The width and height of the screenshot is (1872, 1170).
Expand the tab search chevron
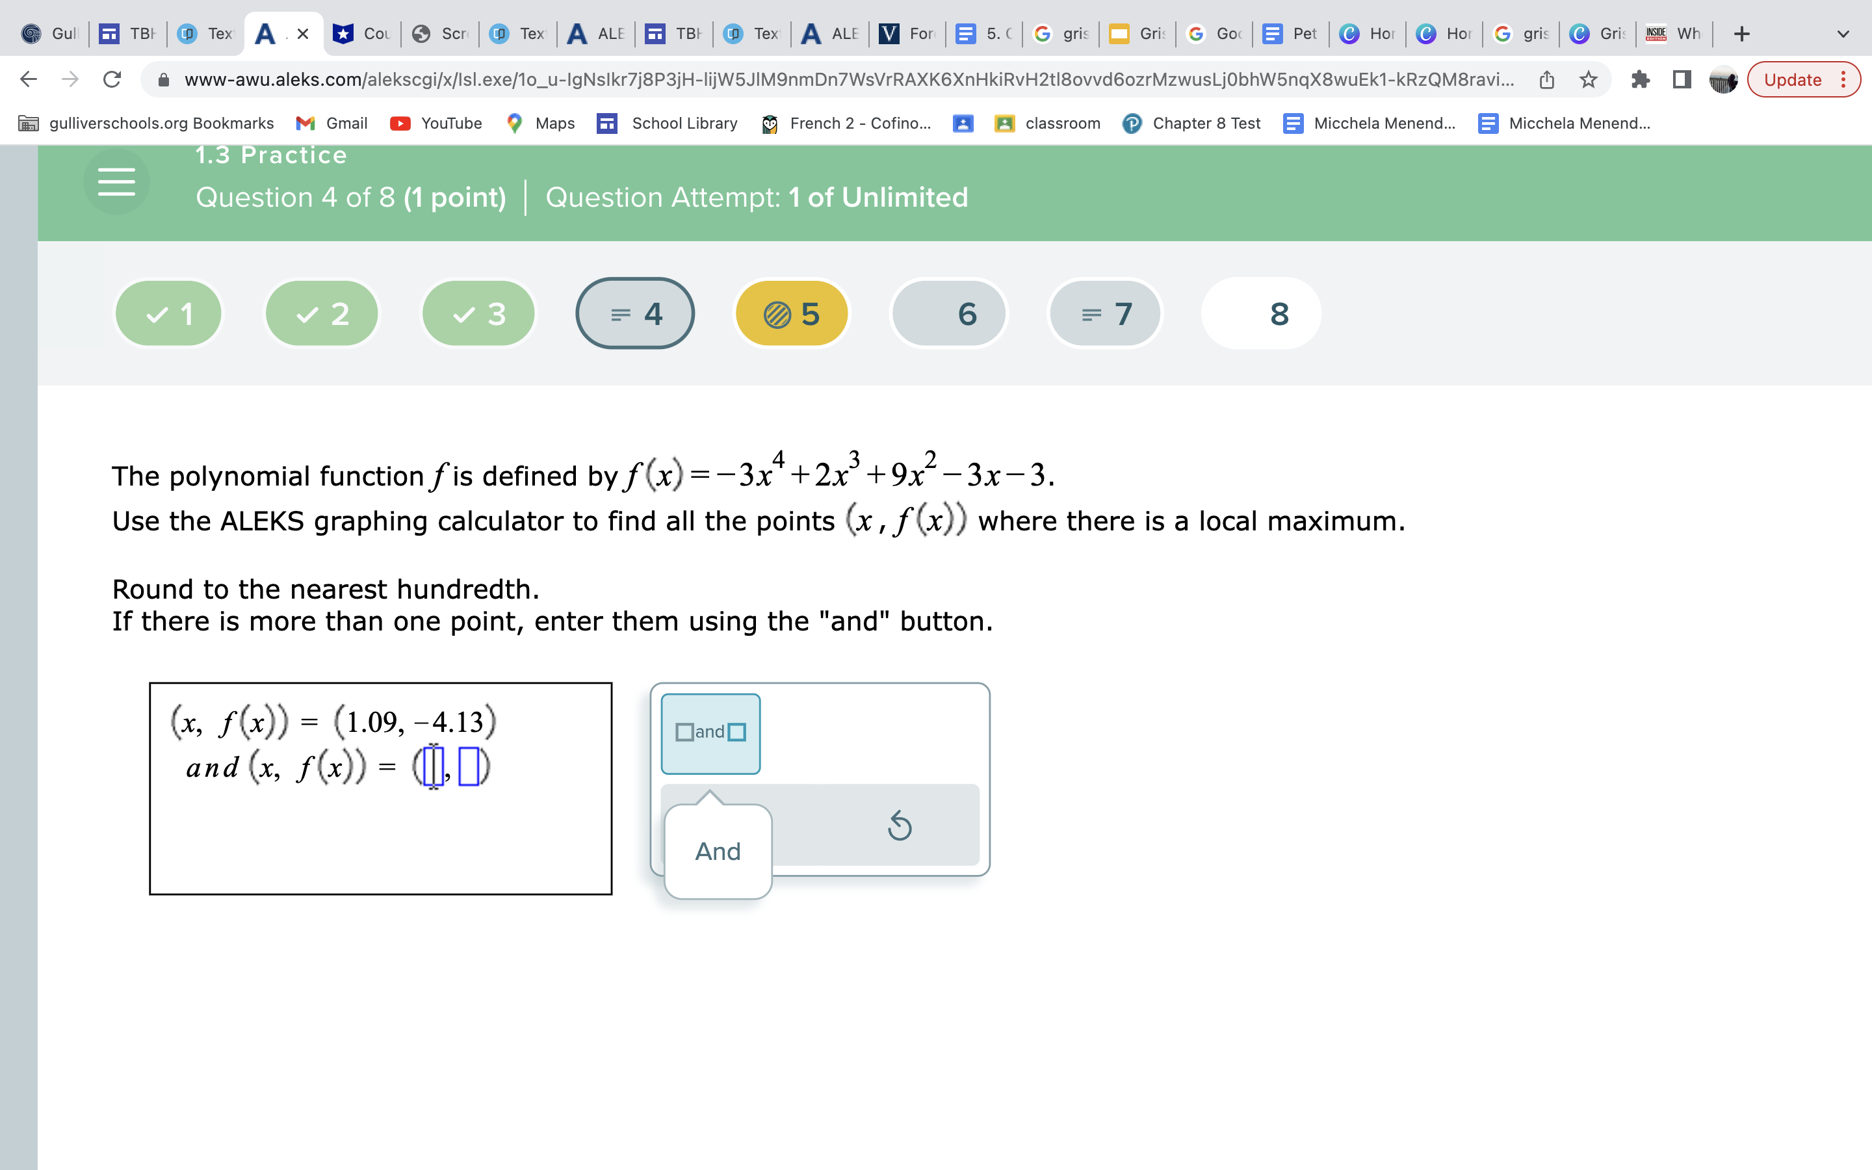click(x=1843, y=34)
